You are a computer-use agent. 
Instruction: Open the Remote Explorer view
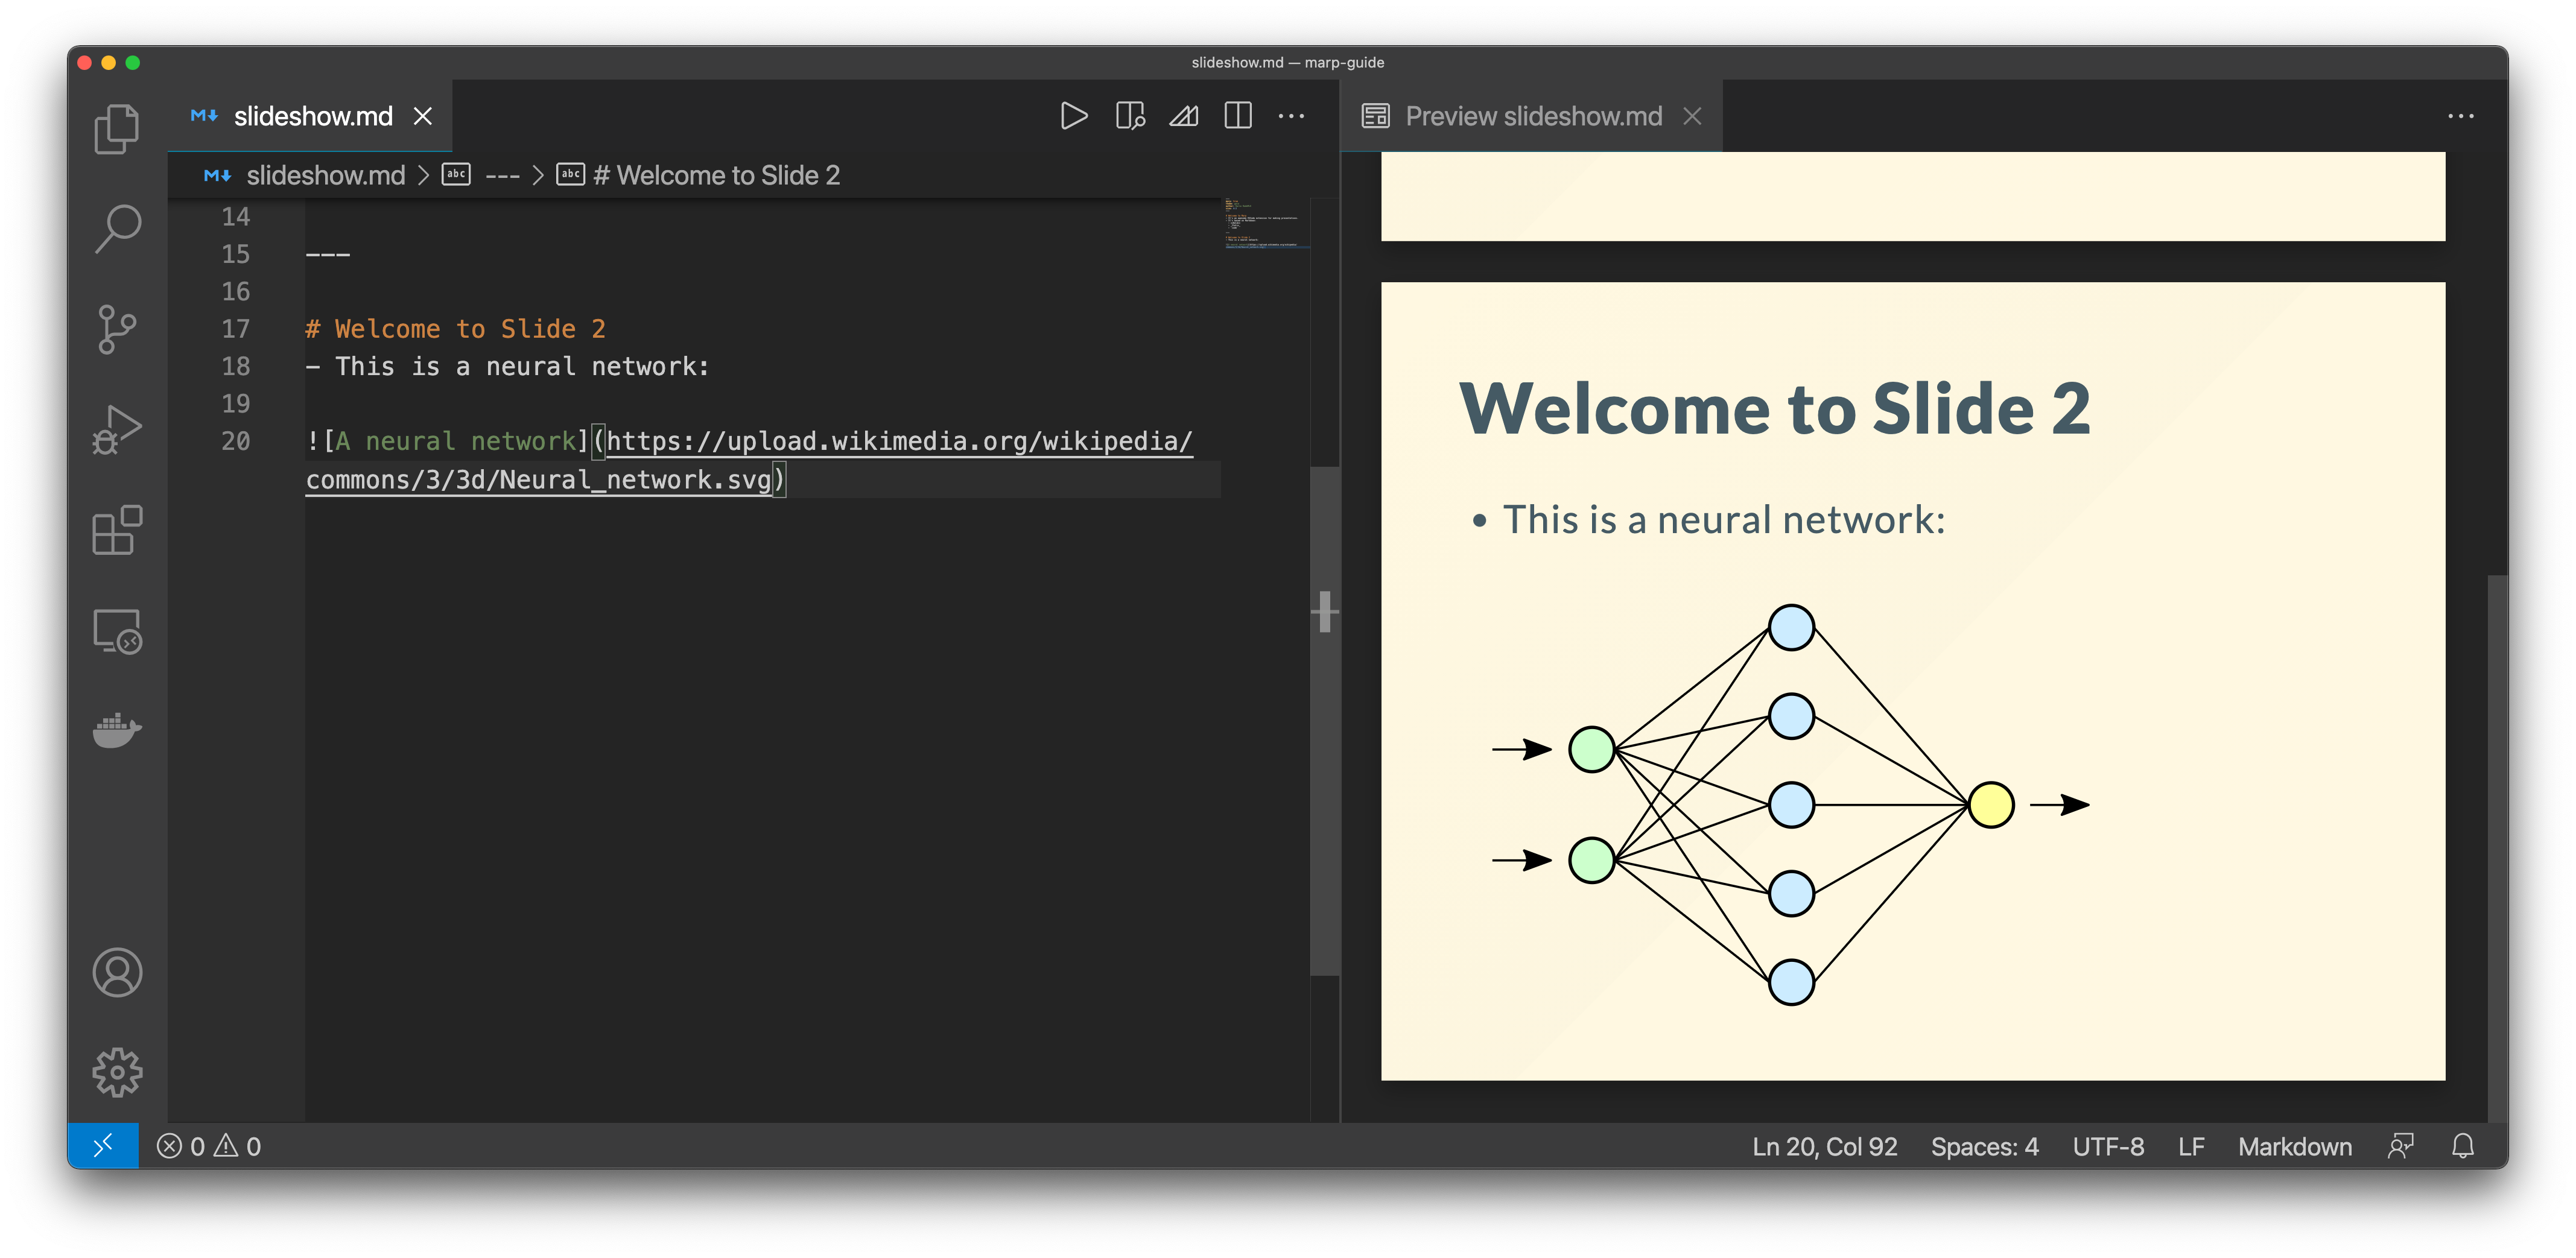(x=117, y=631)
